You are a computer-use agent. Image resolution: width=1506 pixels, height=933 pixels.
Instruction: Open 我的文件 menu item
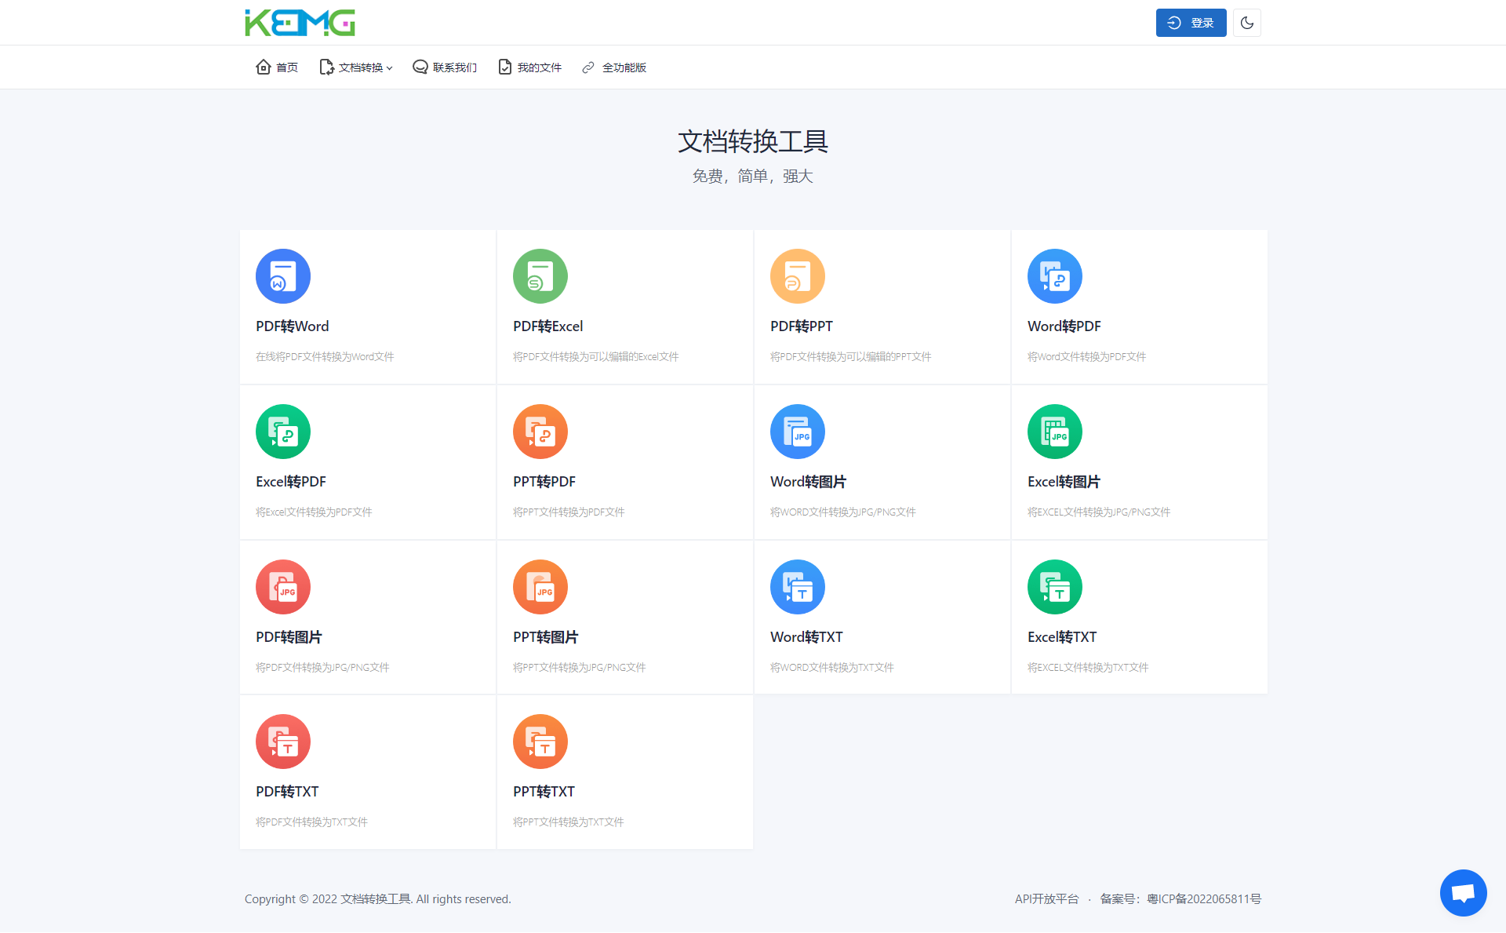click(530, 67)
